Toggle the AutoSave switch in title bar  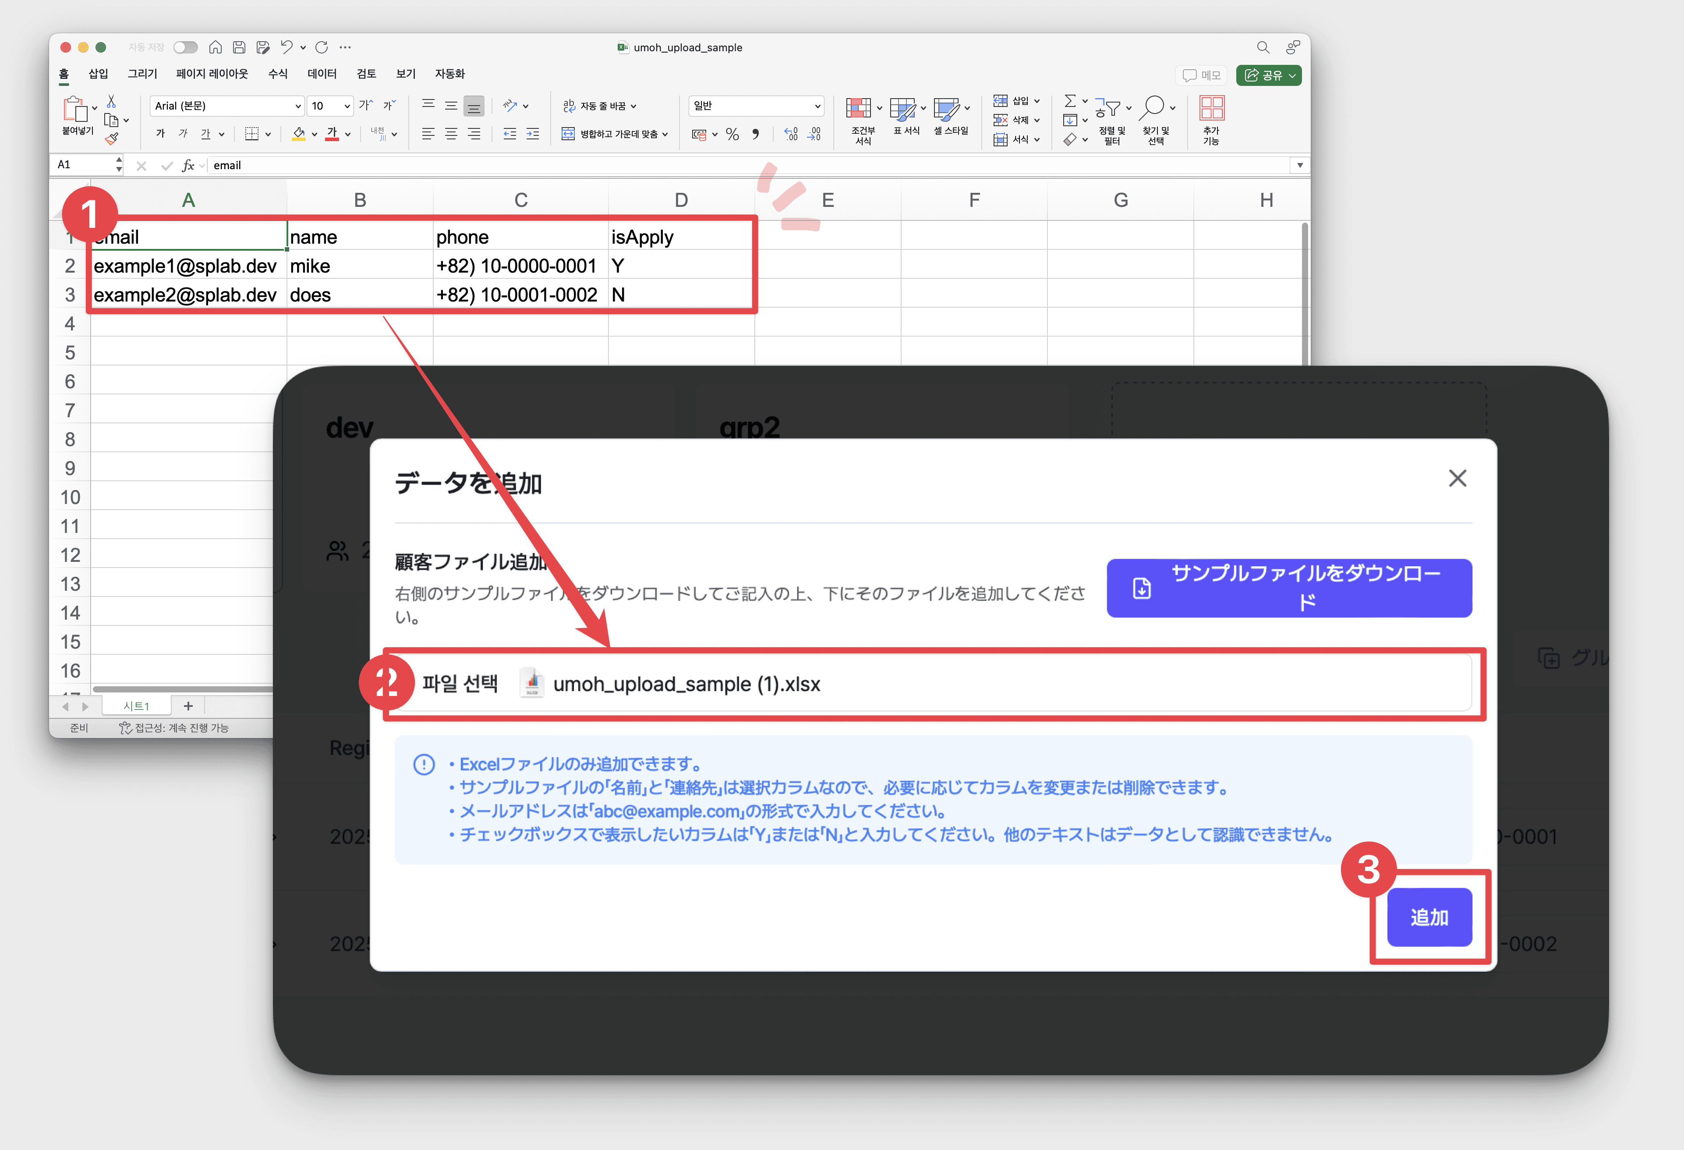point(185,47)
